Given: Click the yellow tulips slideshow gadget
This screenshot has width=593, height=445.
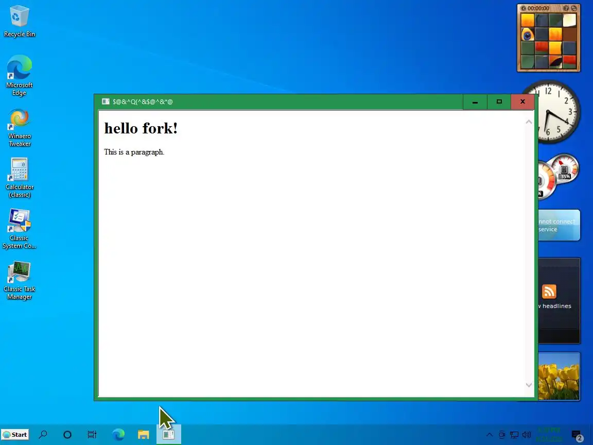Looking at the screenshot, I should 559,376.
